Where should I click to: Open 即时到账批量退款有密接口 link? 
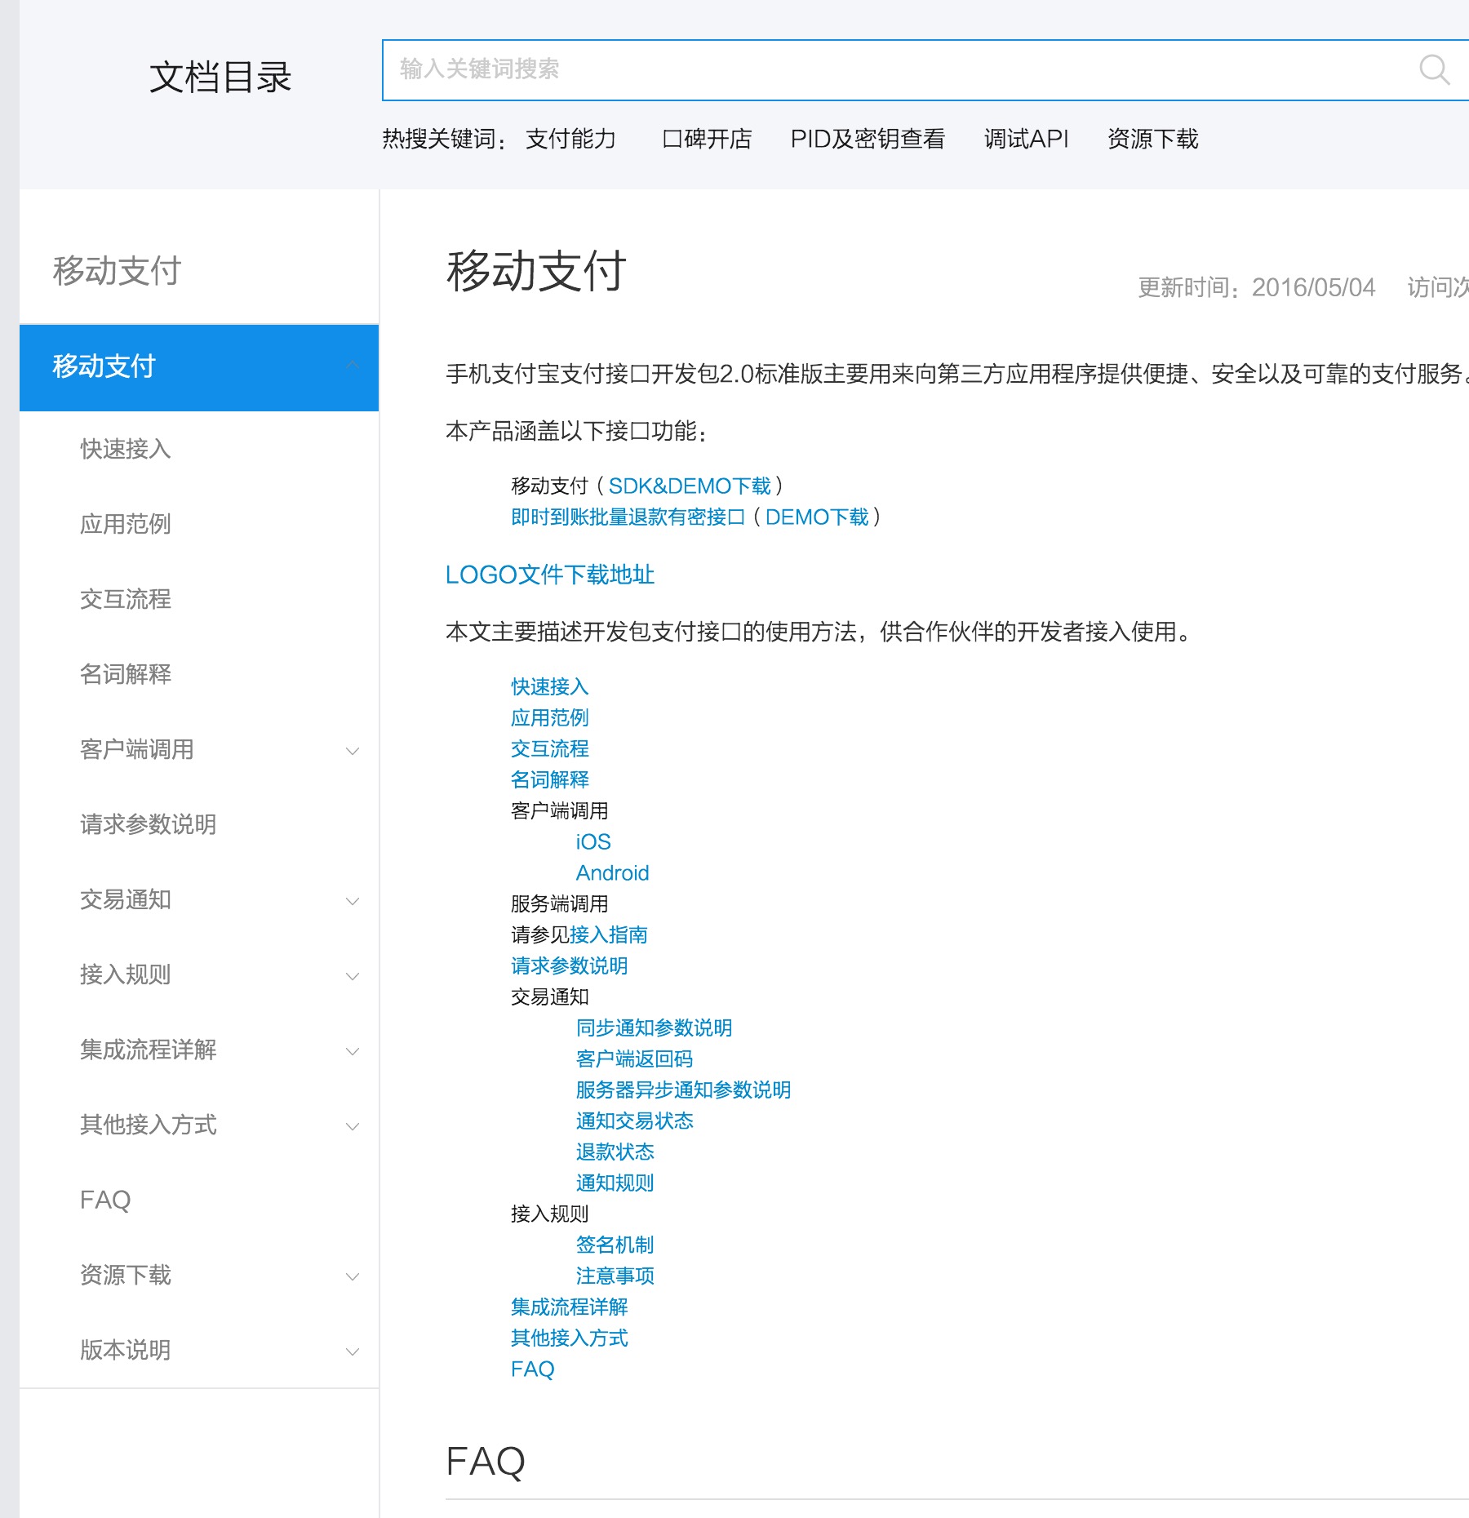(628, 517)
